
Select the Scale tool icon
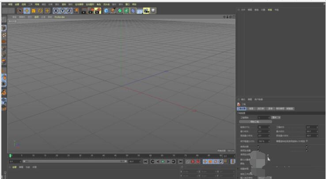[x=33, y=10]
